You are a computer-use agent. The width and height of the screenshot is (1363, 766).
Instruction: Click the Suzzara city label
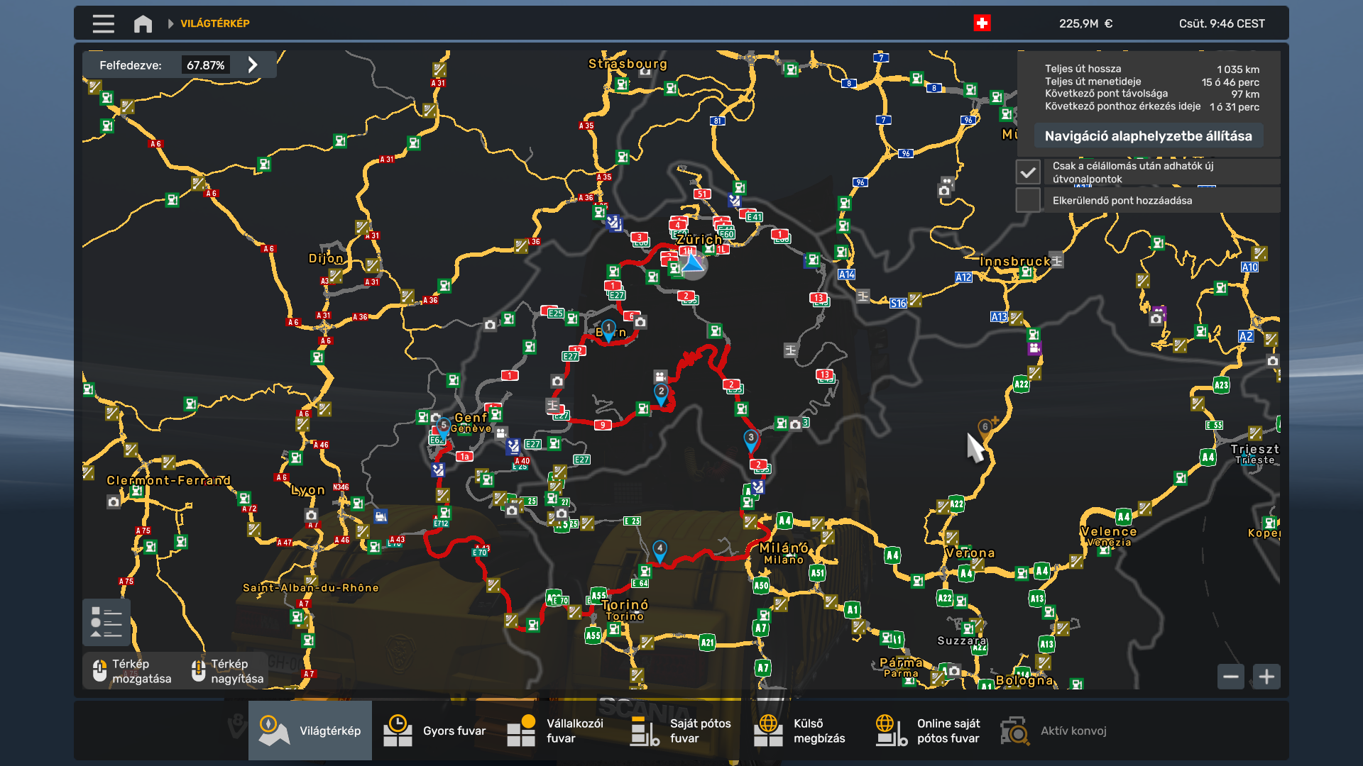point(962,641)
